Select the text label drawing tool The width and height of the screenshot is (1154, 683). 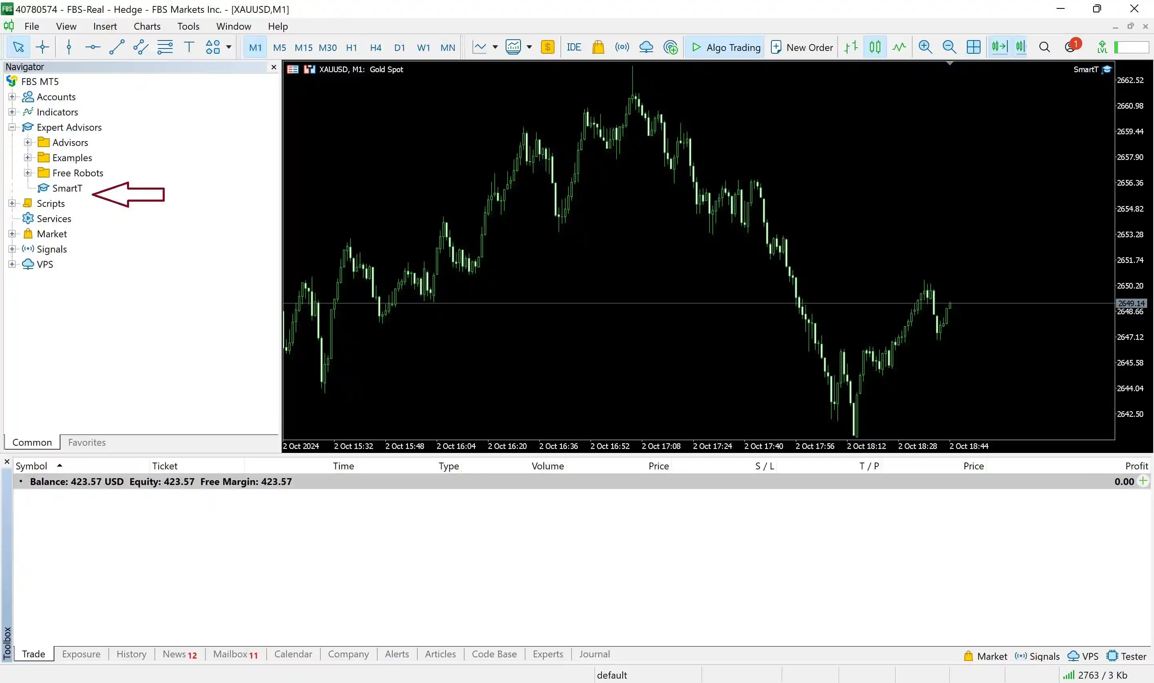pyautogui.click(x=189, y=47)
